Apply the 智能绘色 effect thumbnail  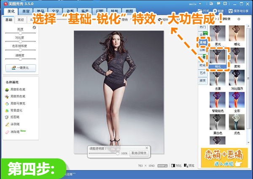click(218, 100)
